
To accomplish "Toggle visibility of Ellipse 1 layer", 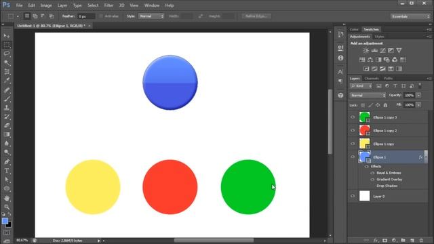I will tap(353, 157).
